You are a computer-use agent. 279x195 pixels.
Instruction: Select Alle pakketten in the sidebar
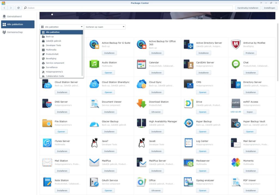[18, 24]
